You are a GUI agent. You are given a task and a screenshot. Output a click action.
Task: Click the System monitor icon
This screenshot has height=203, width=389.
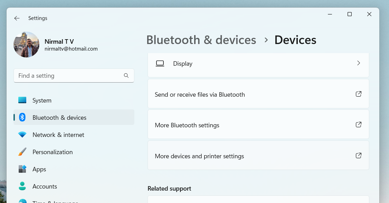pyautogui.click(x=22, y=100)
